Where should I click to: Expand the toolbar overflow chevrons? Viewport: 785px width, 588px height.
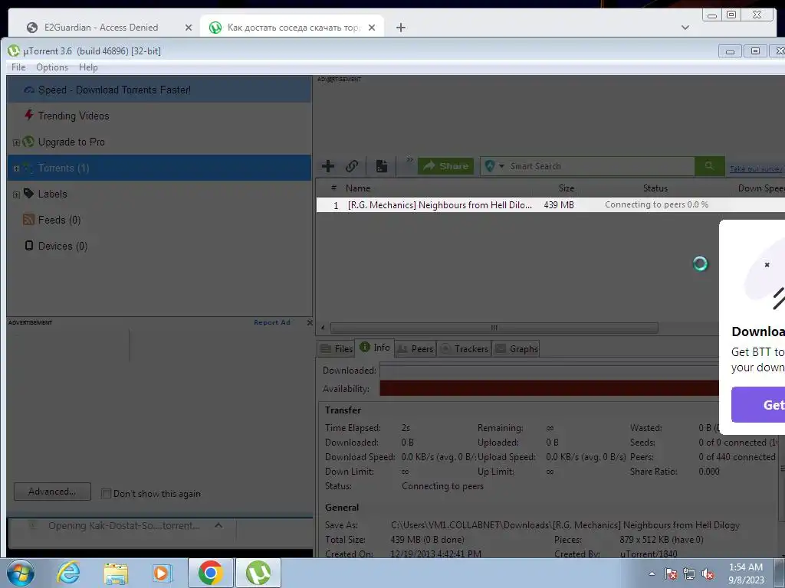pyautogui.click(x=409, y=159)
